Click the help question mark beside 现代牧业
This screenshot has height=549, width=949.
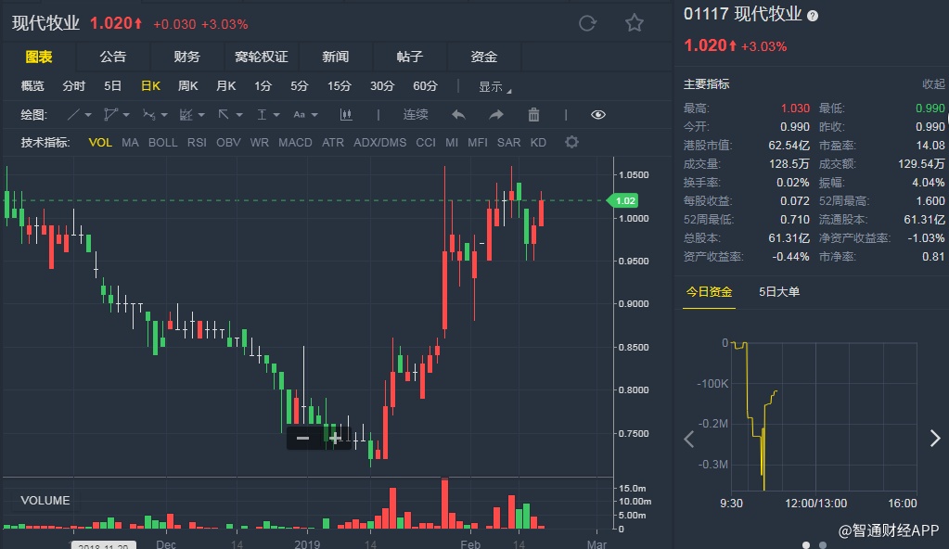(813, 17)
